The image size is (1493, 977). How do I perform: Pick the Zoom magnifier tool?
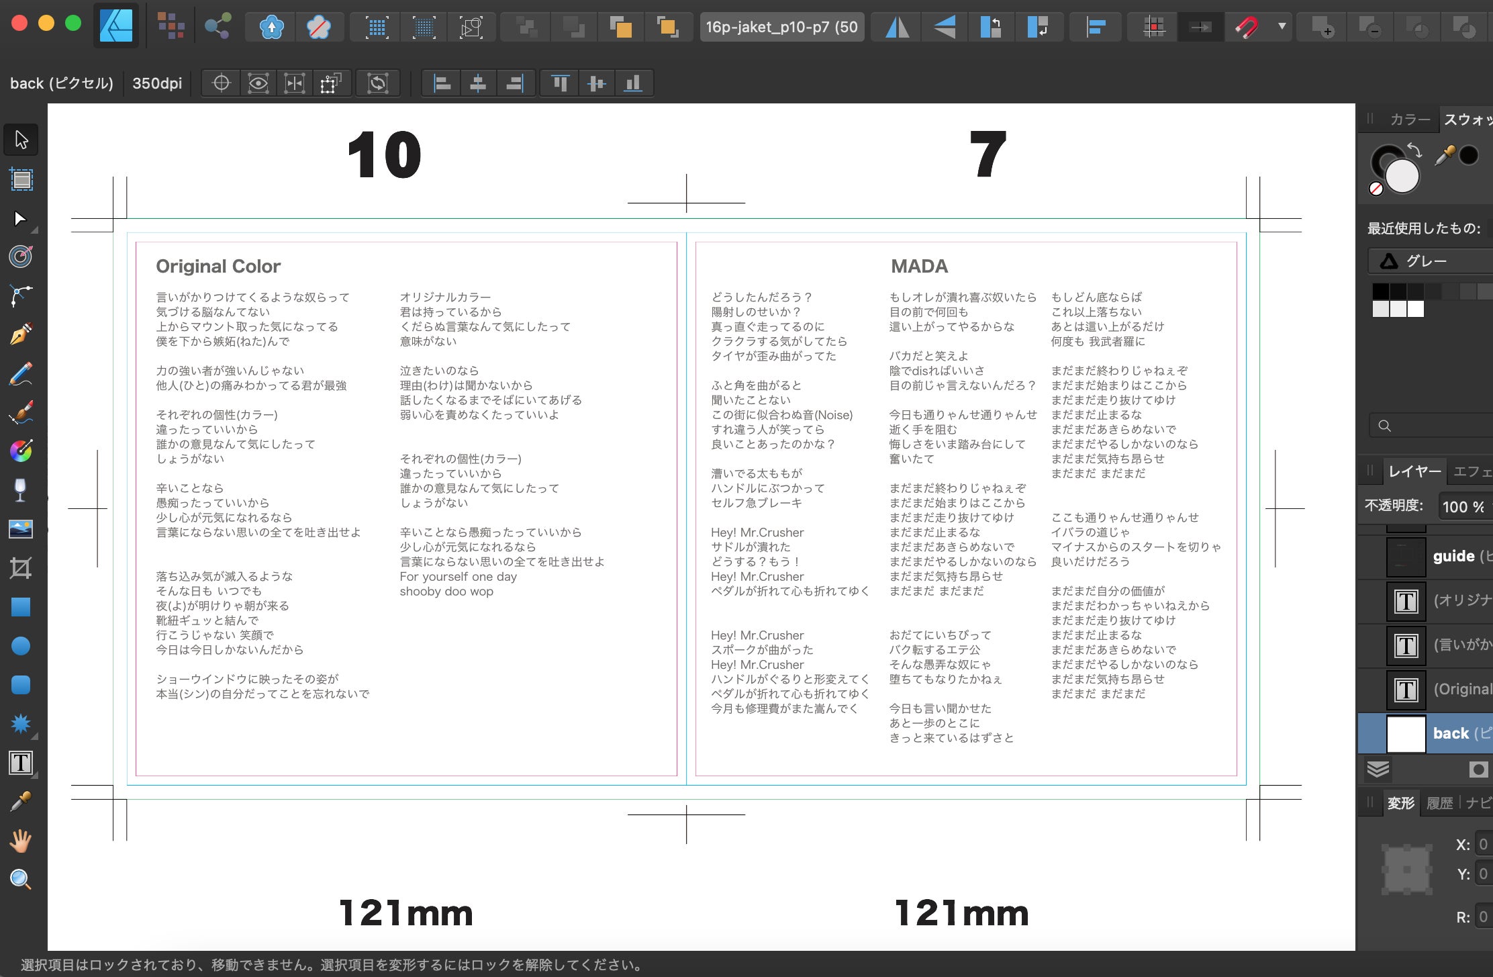(21, 879)
